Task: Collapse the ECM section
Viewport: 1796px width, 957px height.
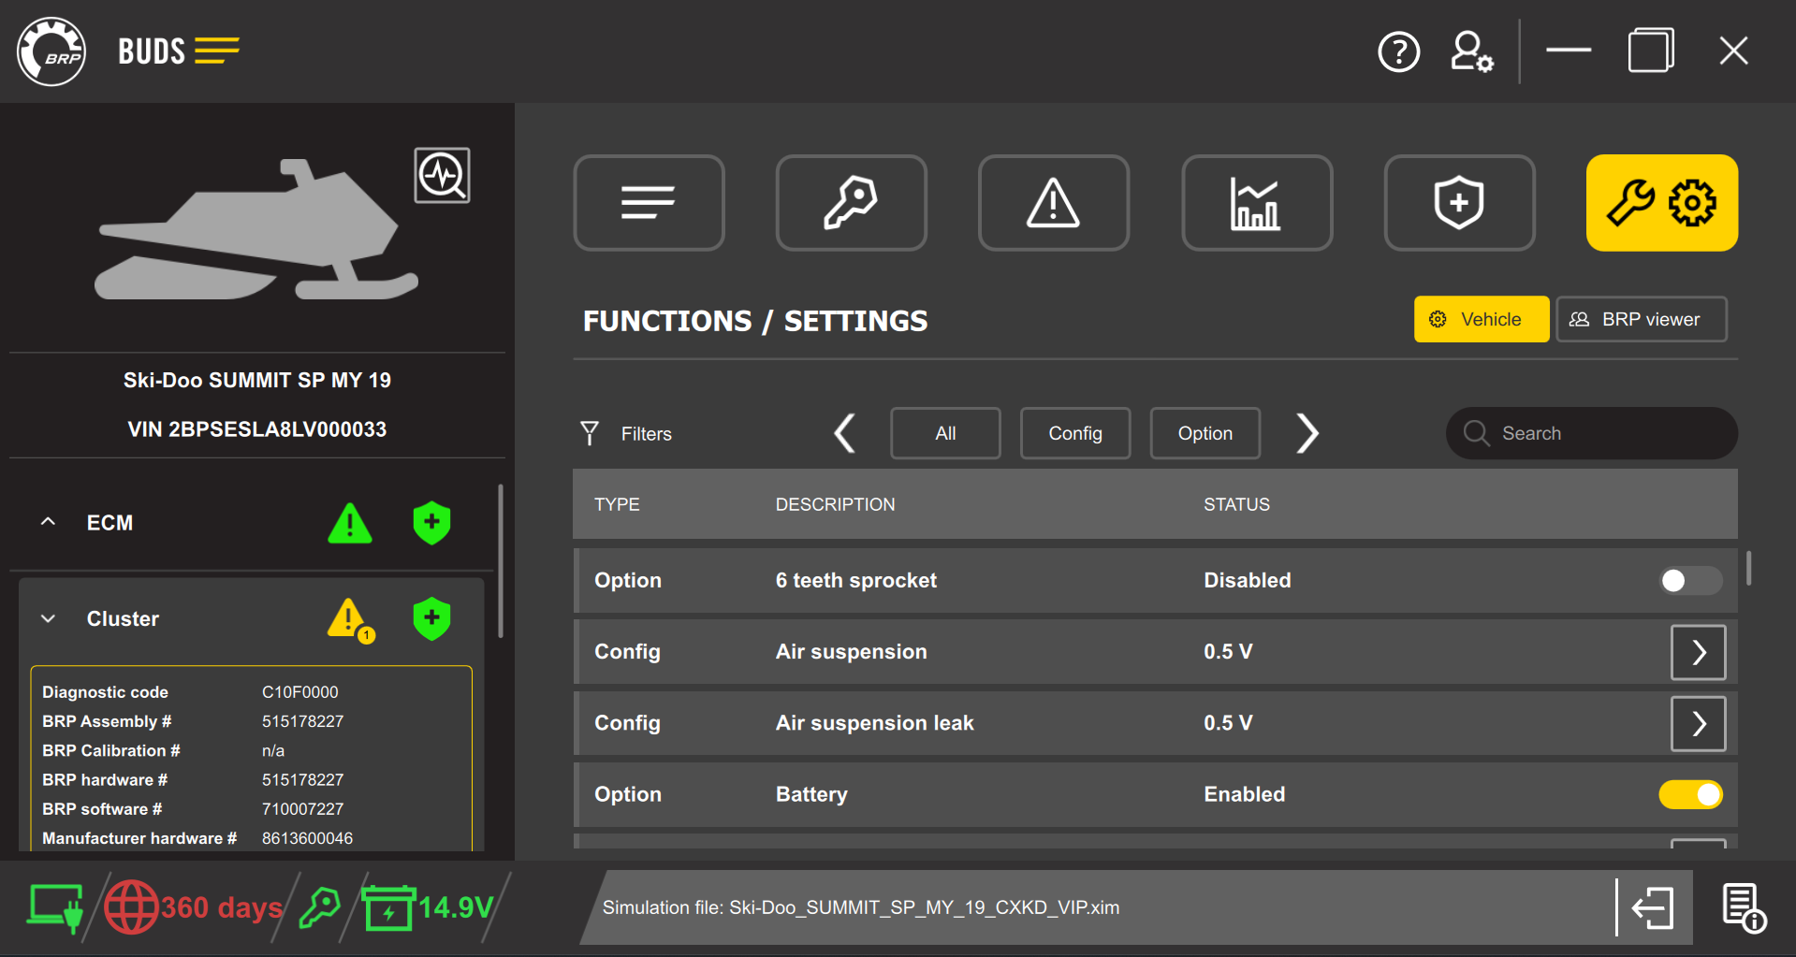Action: 48,522
